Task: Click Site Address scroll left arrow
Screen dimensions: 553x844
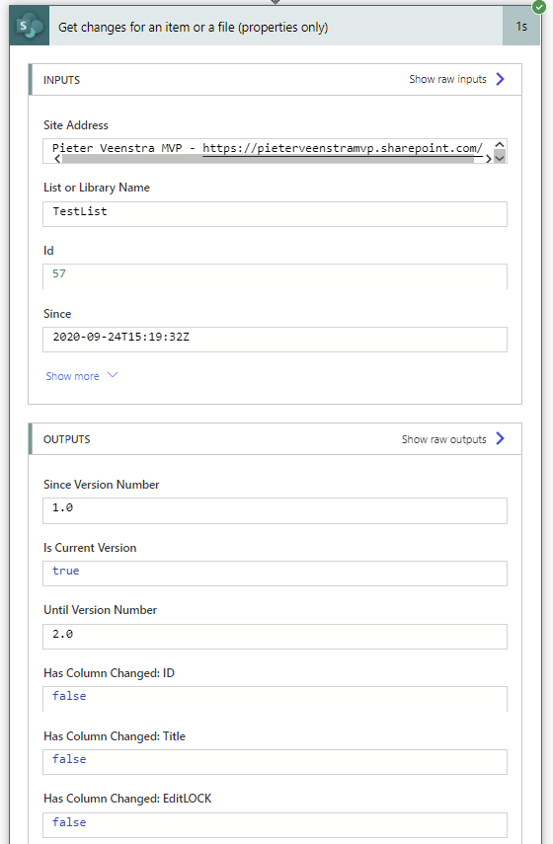Action: click(57, 159)
